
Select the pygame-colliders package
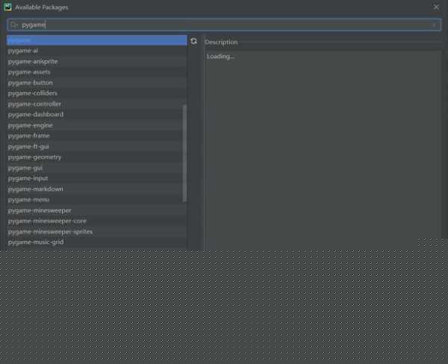coord(96,93)
